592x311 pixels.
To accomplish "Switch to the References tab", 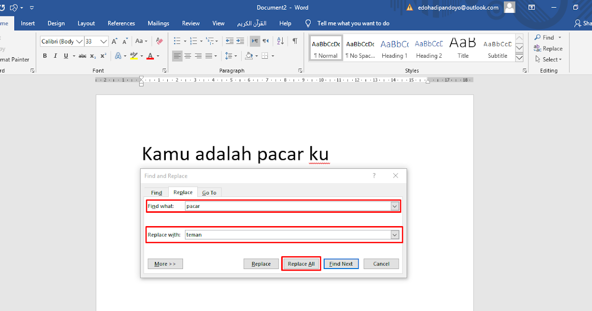I will 121,23.
